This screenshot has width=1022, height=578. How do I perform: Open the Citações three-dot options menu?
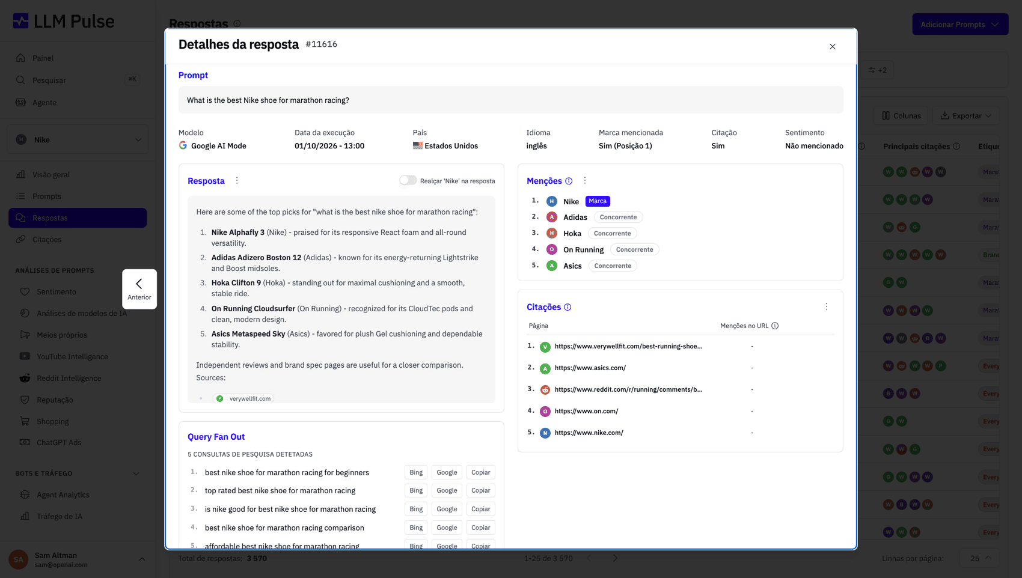tap(827, 306)
